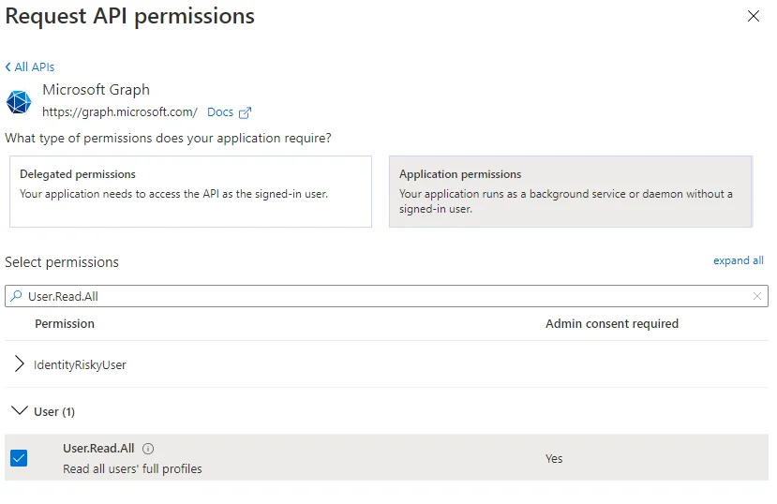The height and width of the screenshot is (504, 777).
Task: Click the Microsoft Graph logo icon
Action: (x=19, y=102)
